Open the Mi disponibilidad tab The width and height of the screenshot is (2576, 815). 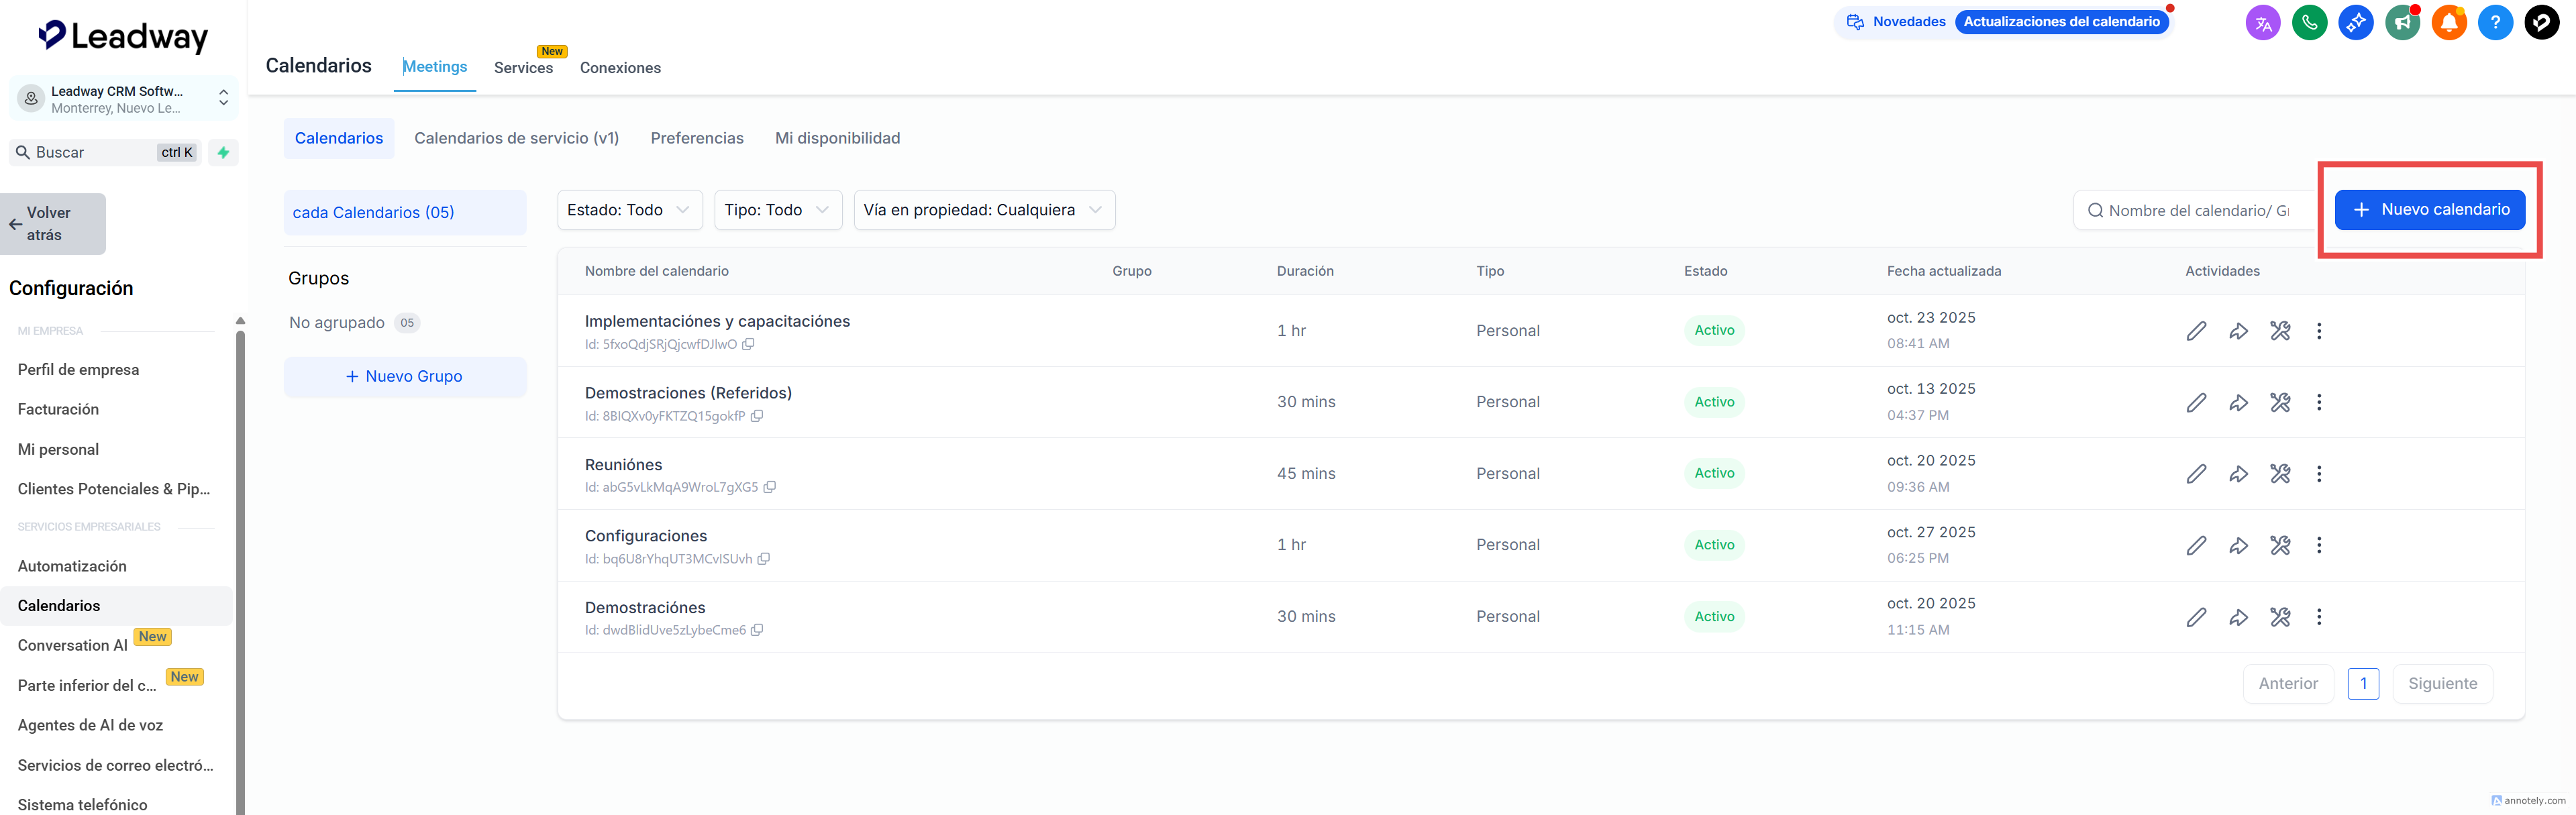837,138
